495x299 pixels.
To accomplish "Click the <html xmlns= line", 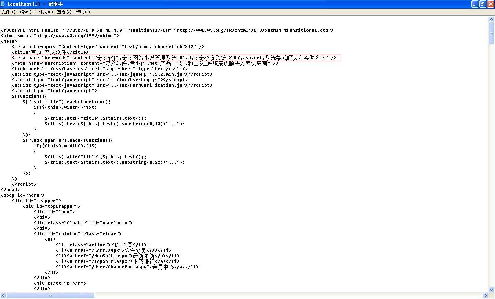I will coord(60,36).
